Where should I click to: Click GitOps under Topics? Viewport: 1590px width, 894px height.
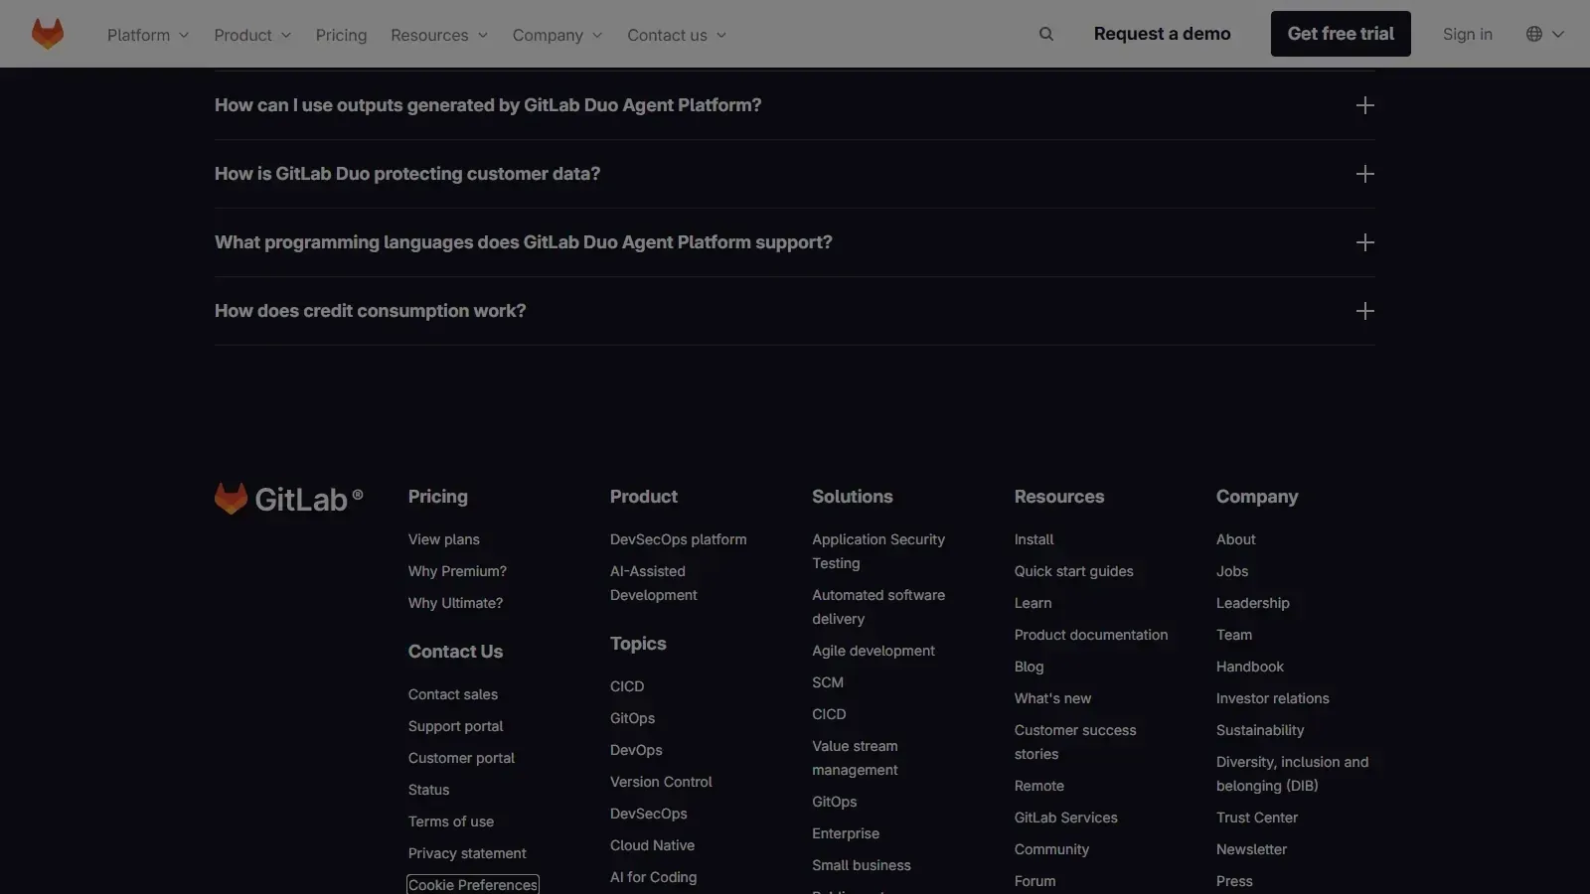click(x=632, y=718)
